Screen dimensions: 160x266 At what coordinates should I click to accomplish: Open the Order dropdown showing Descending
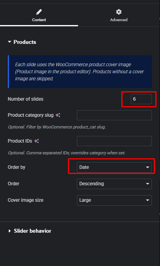(114, 184)
